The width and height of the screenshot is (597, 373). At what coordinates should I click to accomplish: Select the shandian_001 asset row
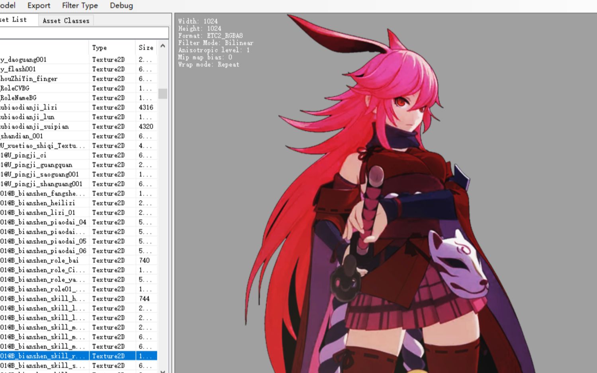pyautogui.click(x=78, y=136)
